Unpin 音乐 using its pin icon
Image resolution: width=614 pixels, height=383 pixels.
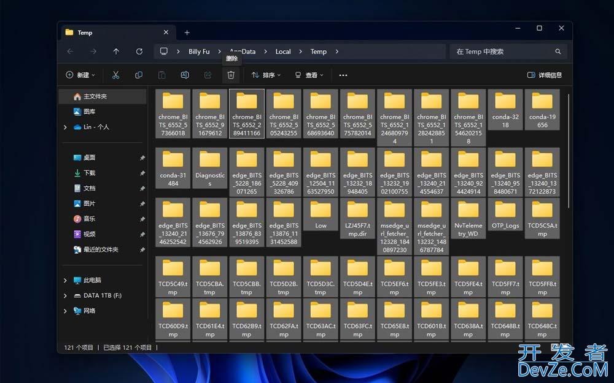(142, 219)
